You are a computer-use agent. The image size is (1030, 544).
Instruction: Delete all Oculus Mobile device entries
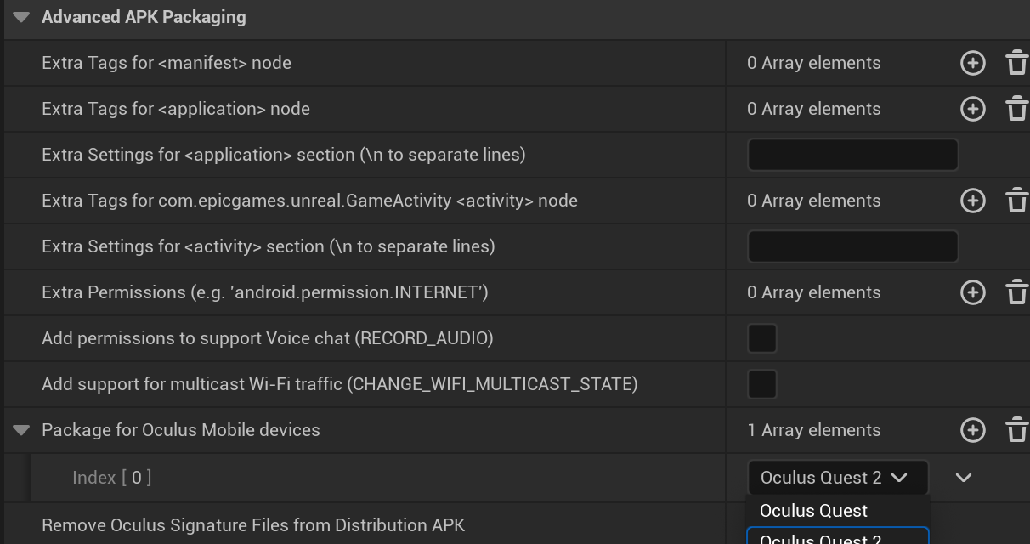[x=1016, y=430]
